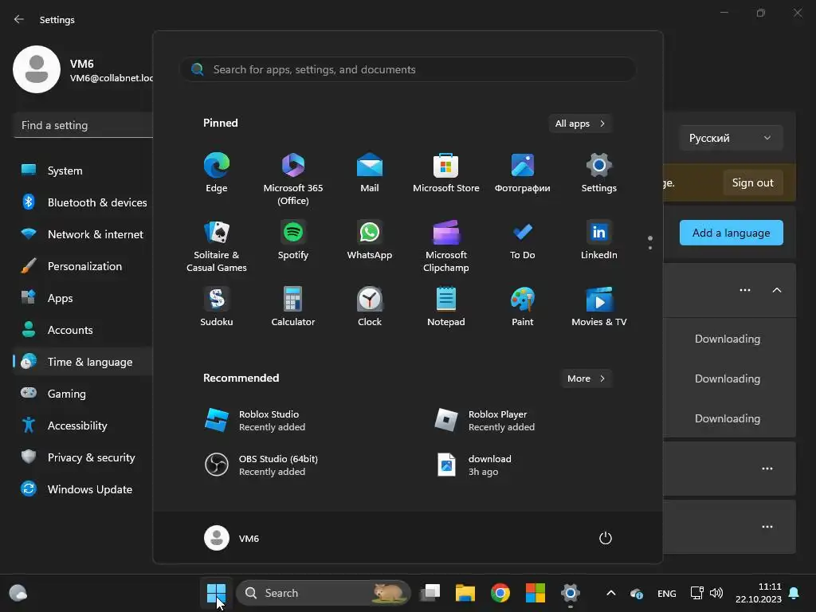Open Task View on the taskbar
The width and height of the screenshot is (816, 612).
tap(430, 593)
